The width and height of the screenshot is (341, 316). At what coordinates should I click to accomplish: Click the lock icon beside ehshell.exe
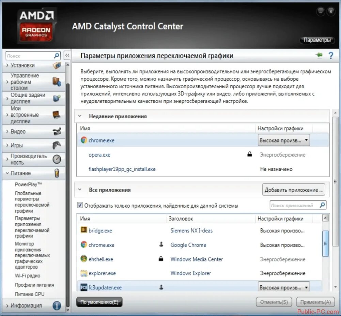161,258
